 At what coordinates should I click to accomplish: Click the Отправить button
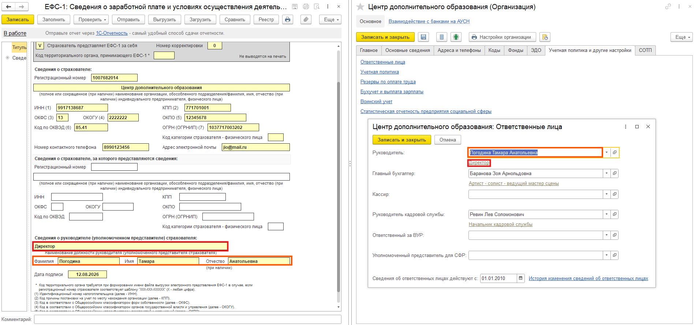128,19
